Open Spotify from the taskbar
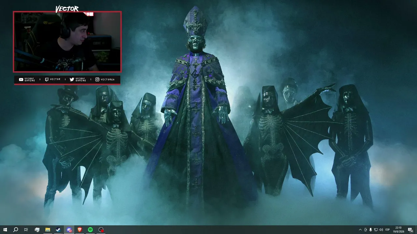The image size is (417, 234). click(x=90, y=230)
